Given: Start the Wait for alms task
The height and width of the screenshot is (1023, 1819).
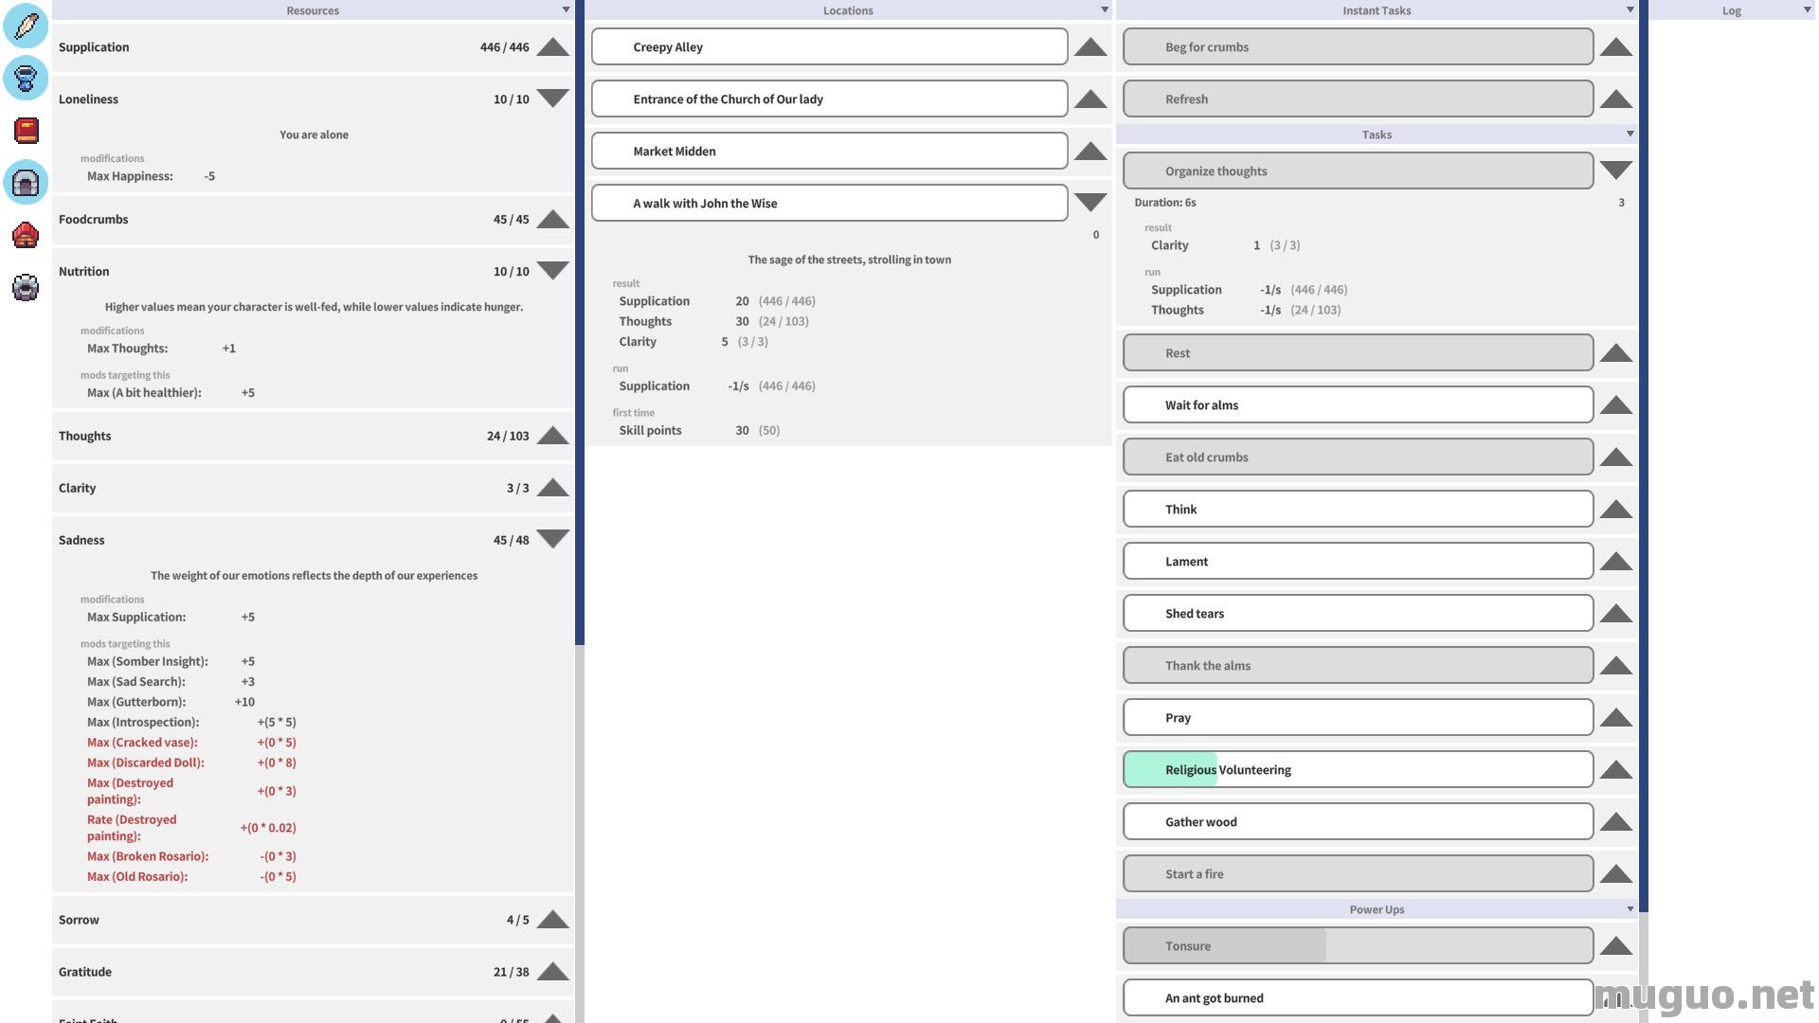Looking at the screenshot, I should pos(1359,404).
